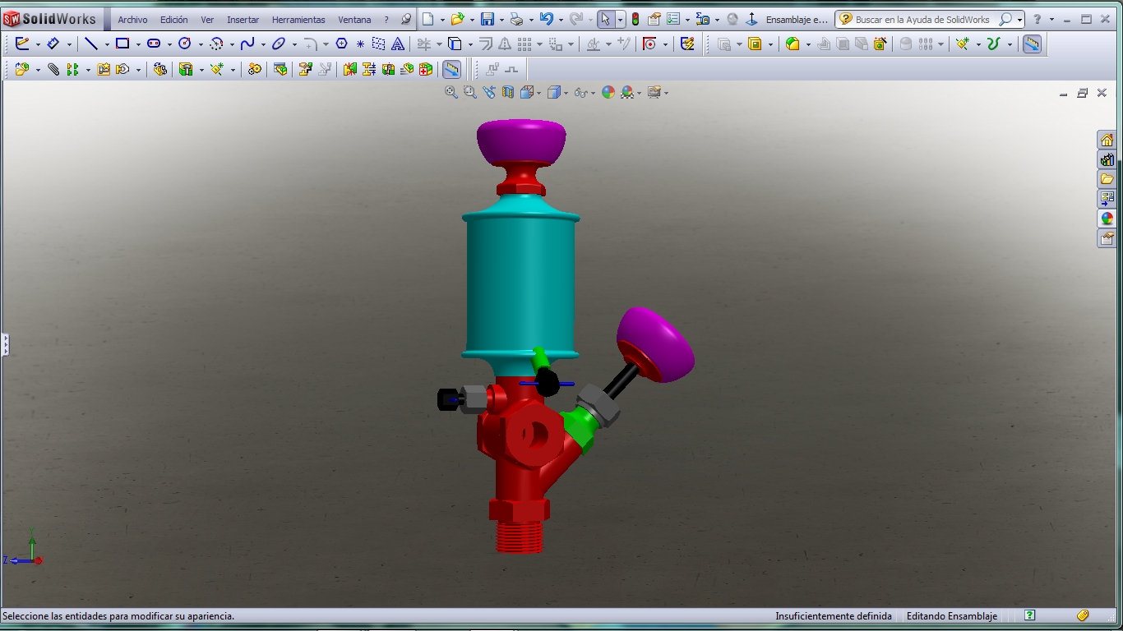The image size is (1123, 631).
Task: Pin the menu bar with pushpin
Action: click(x=405, y=20)
